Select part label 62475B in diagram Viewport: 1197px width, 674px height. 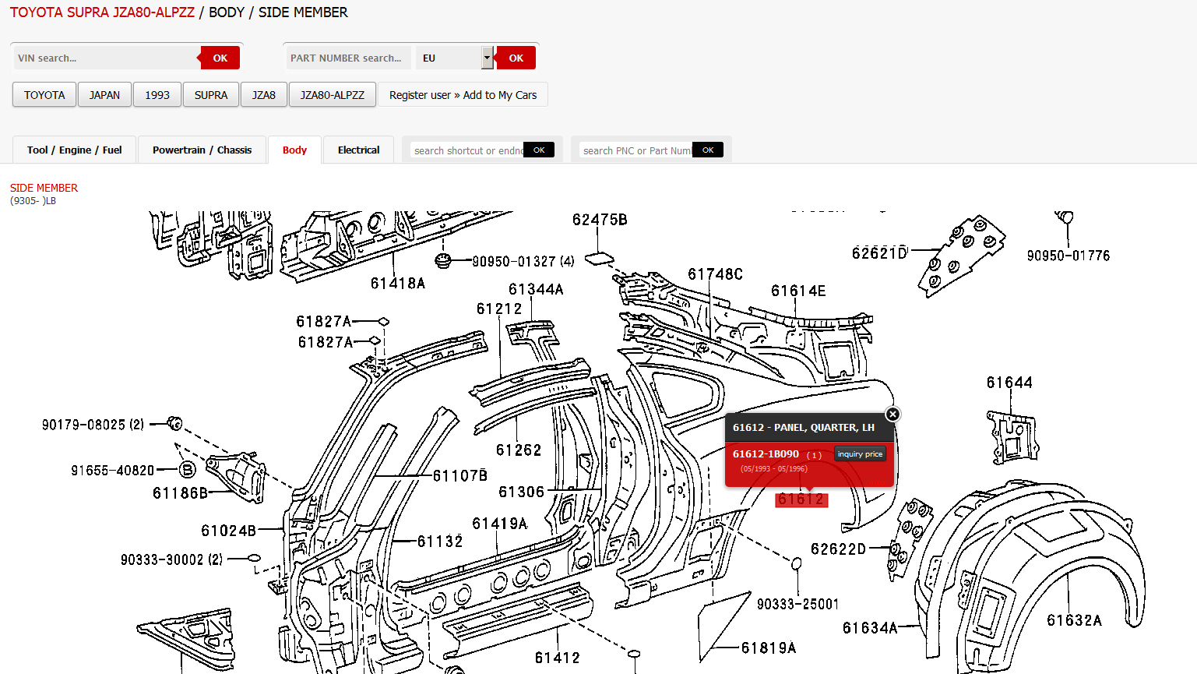(x=599, y=220)
